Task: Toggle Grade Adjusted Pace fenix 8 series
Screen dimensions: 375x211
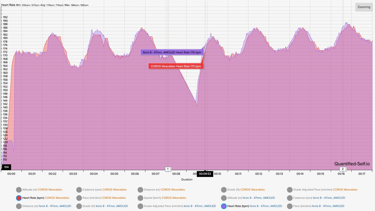Action: pos(177,206)
